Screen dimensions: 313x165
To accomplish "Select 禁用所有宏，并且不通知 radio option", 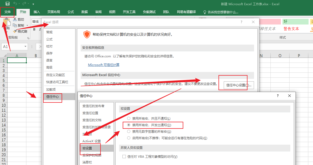I will 129,118.
